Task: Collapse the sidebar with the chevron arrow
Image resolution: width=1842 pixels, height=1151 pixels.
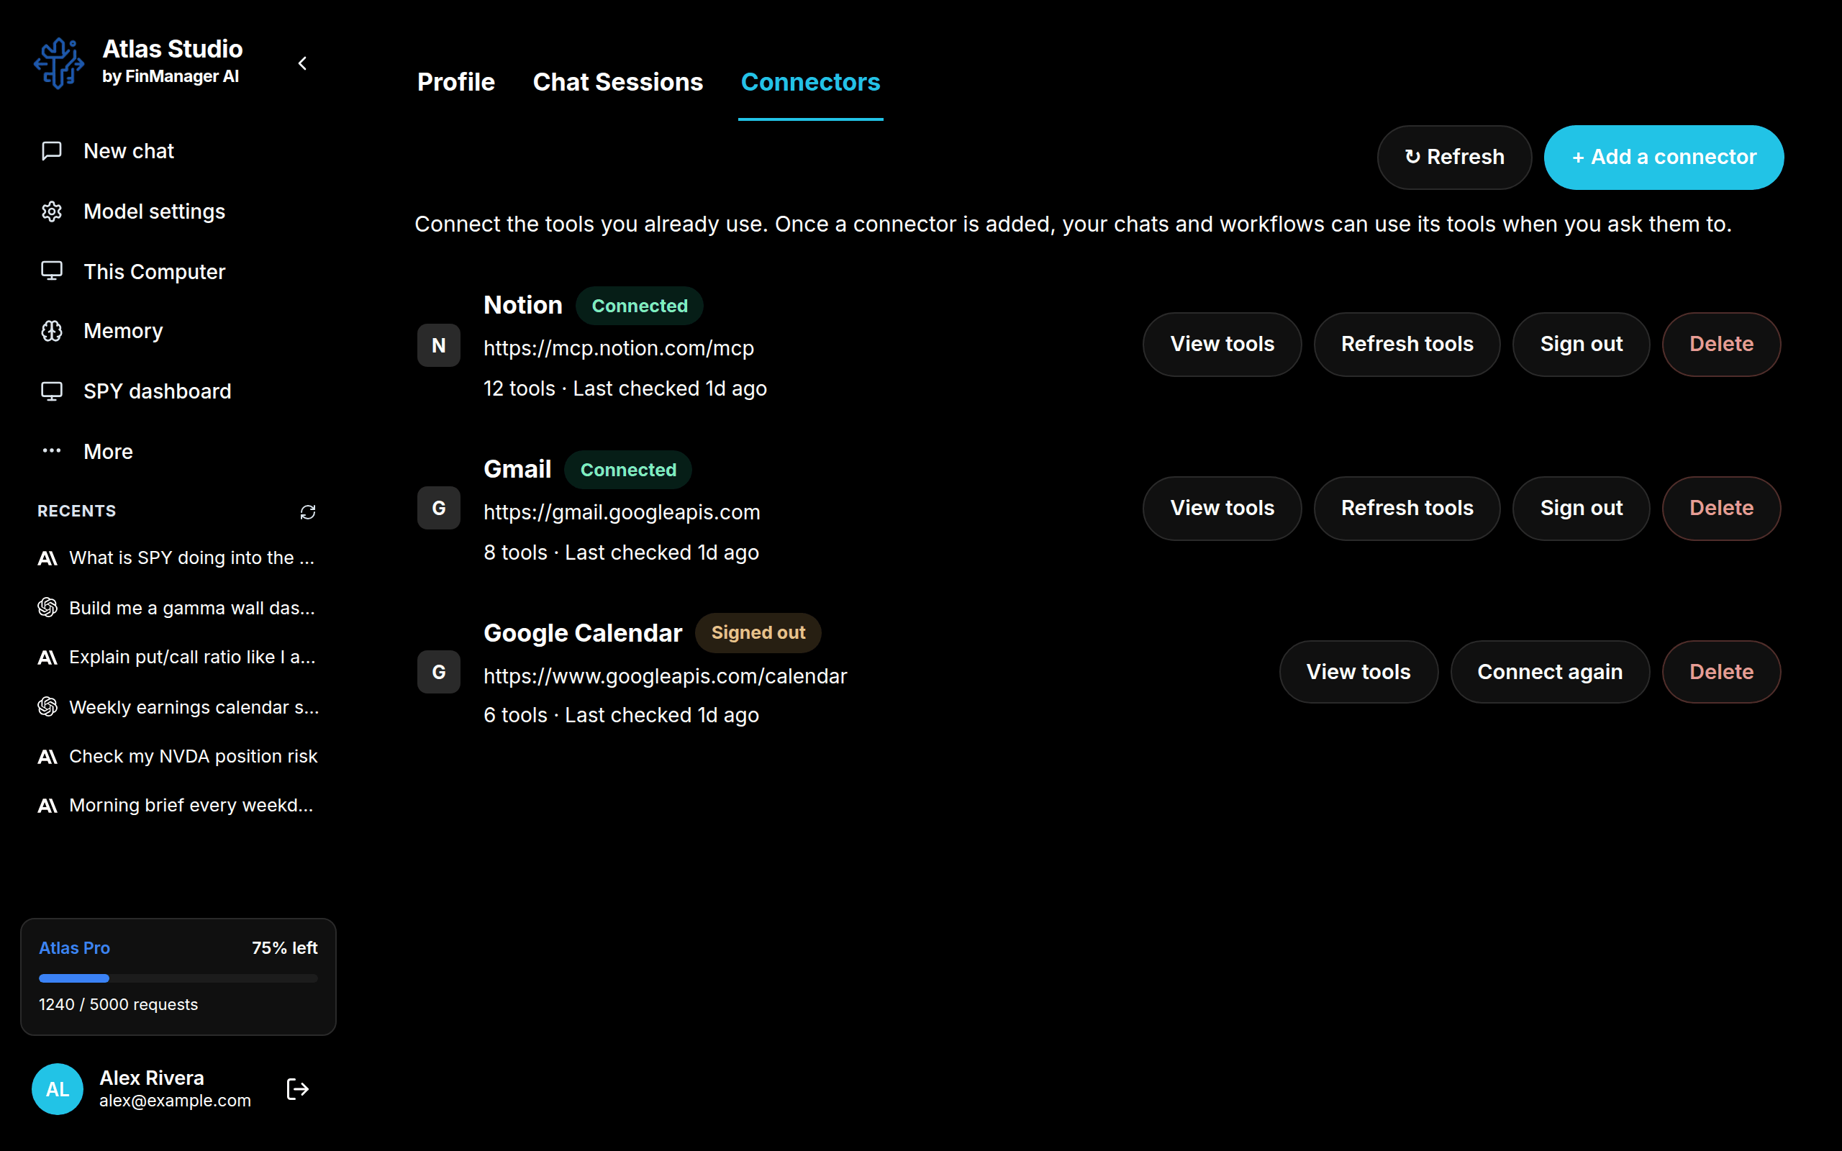Action: point(302,63)
